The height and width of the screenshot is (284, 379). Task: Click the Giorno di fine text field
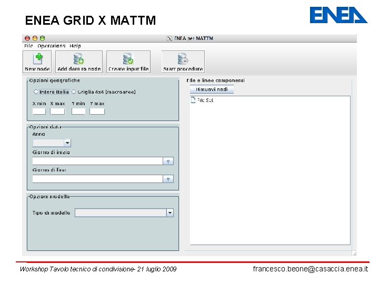coord(98,179)
